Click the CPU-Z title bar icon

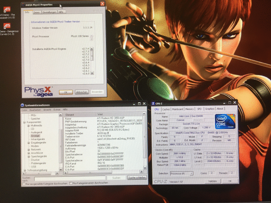(153, 104)
